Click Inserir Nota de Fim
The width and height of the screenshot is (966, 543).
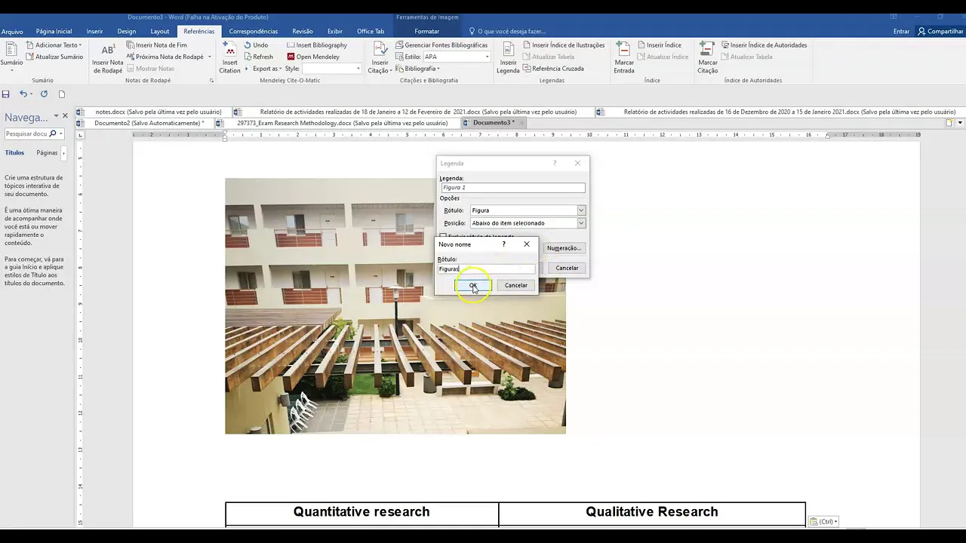(157, 44)
